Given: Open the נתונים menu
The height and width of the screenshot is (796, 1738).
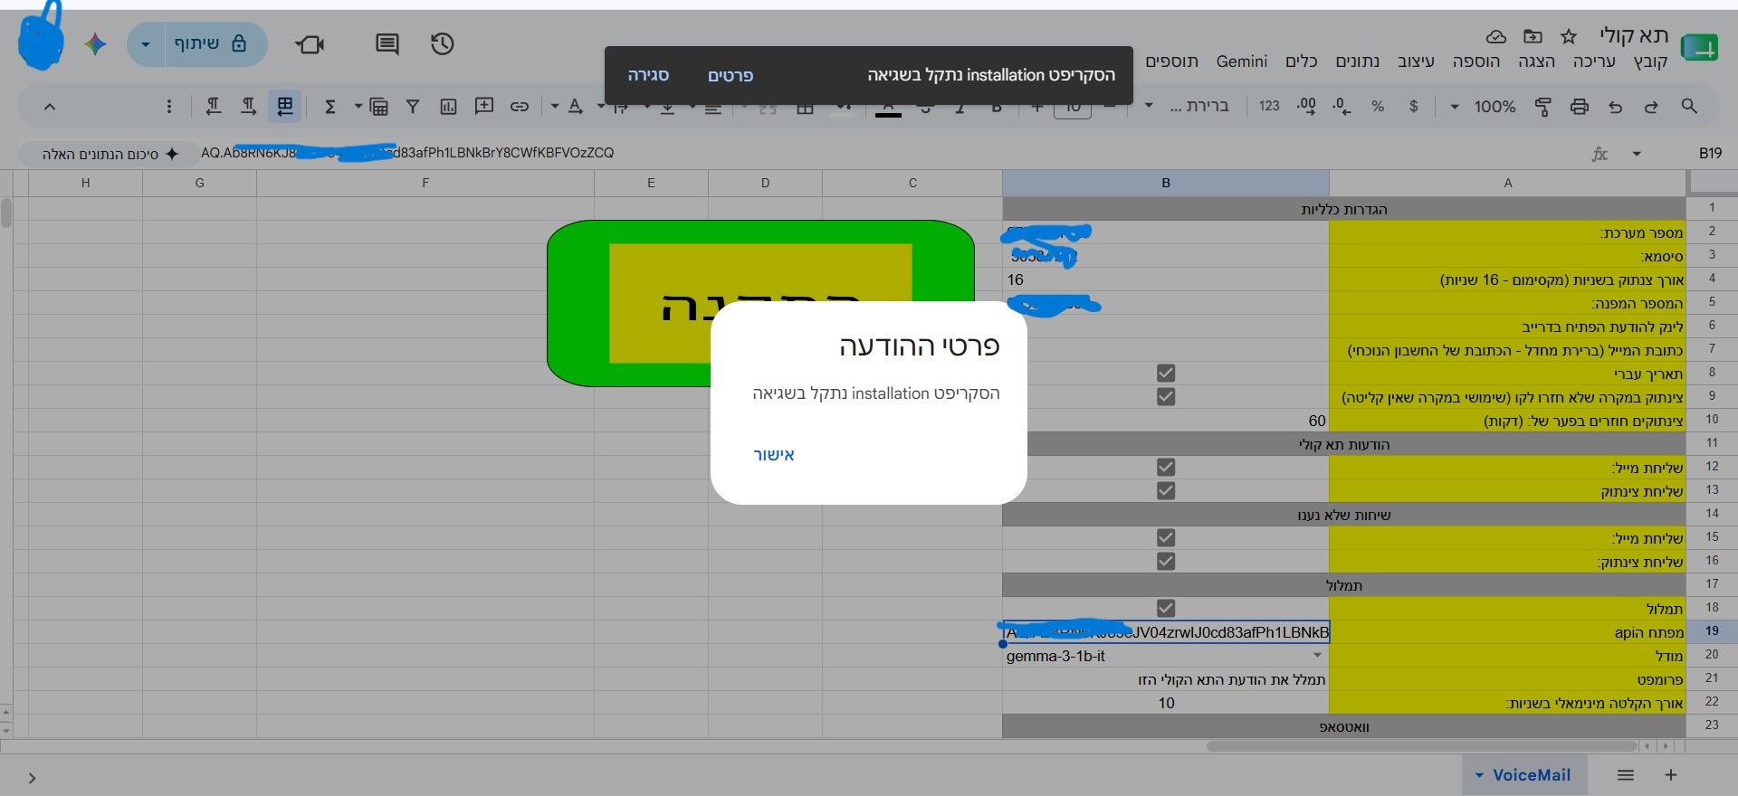Looking at the screenshot, I should 1358,62.
